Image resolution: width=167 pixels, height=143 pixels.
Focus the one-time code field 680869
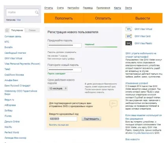point(63,119)
